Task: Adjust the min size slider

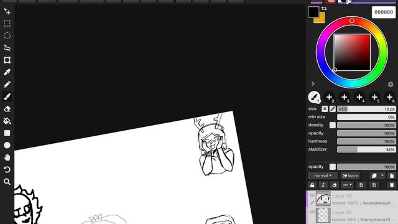Action: tap(366, 117)
